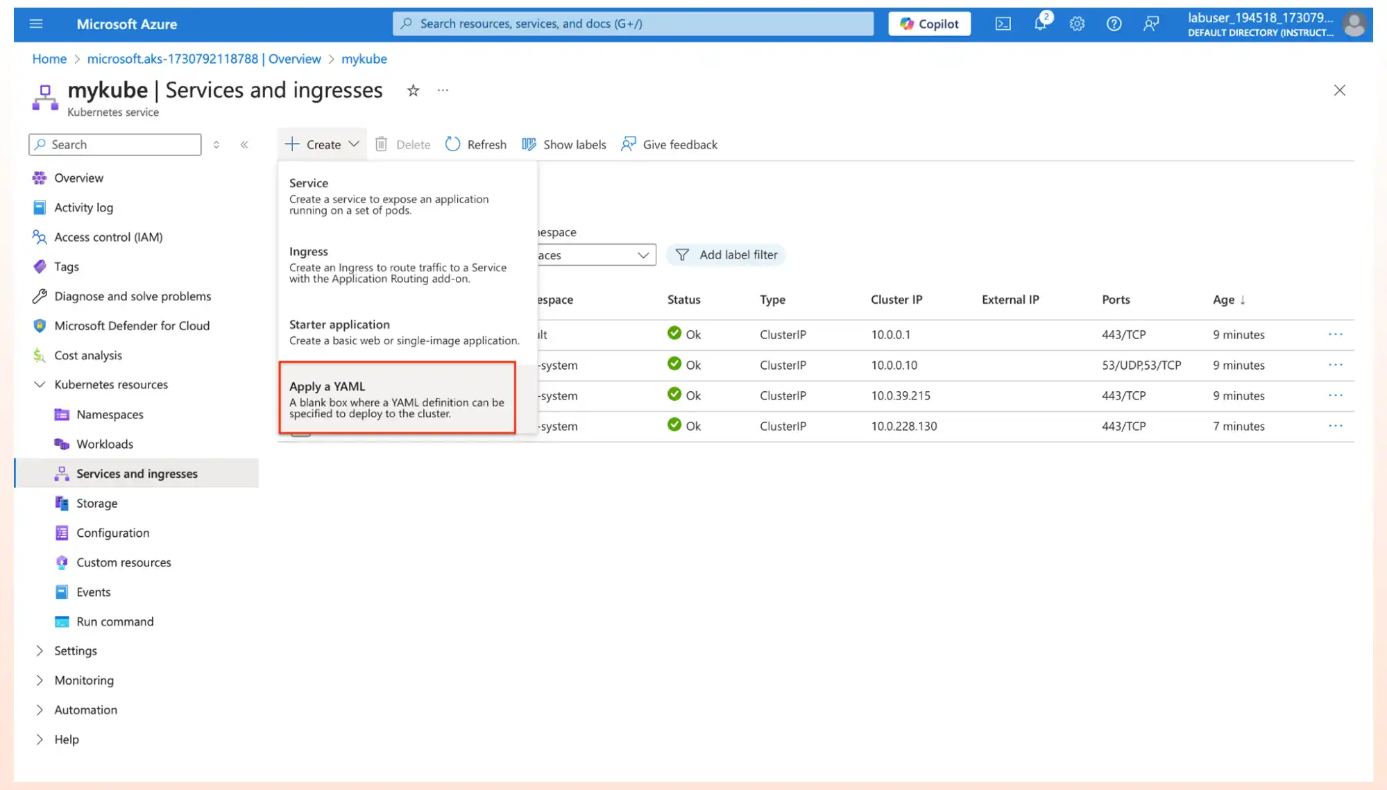Open row actions for 10.0.39.215 service
Viewport: 1387px width, 790px height.
pyautogui.click(x=1336, y=395)
